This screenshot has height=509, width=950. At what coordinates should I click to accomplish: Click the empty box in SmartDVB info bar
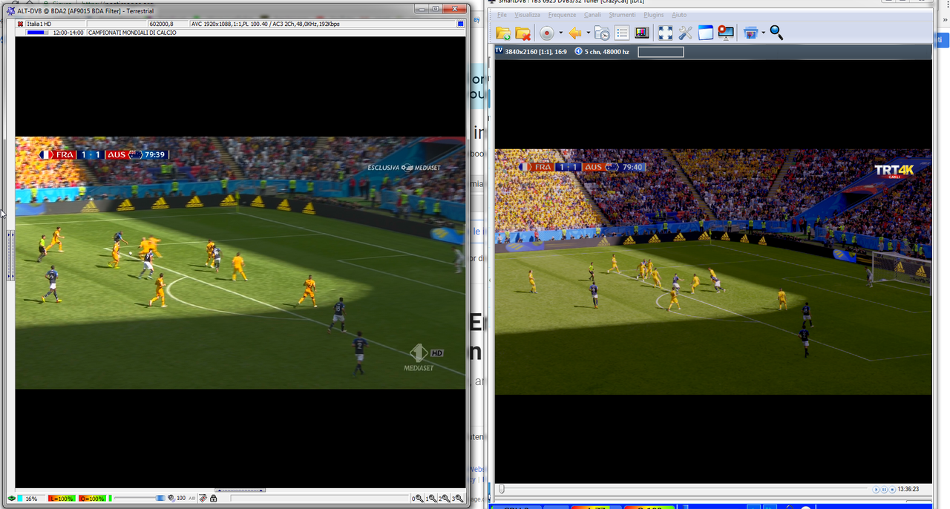coord(661,52)
